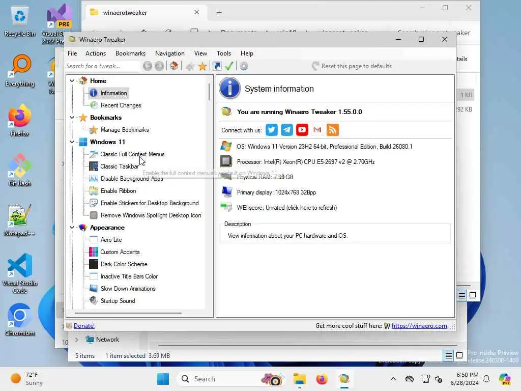Open the YouTube link icon
This screenshot has height=391, width=521.
pos(302,130)
